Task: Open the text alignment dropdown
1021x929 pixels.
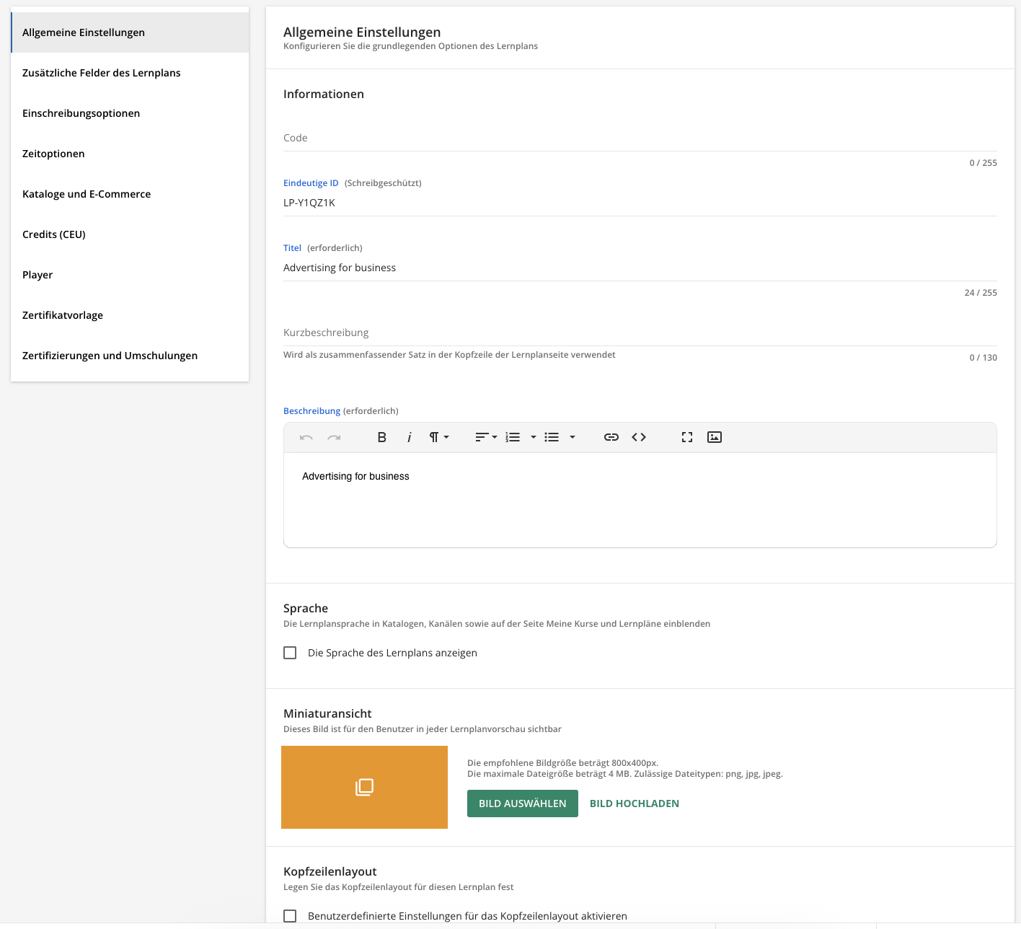Action: tap(486, 437)
